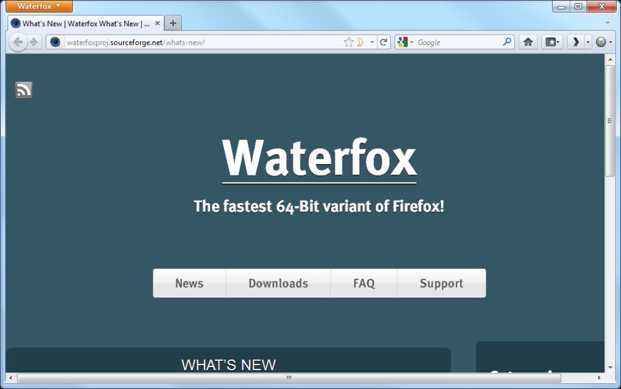Open the FAQ page
Screen dimensions: 621x389
click(x=363, y=283)
